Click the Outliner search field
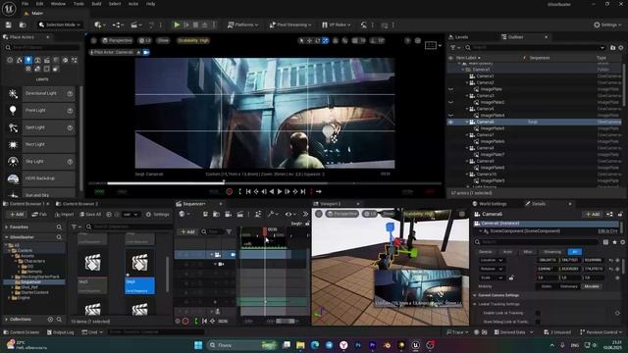This screenshot has width=628, height=353. point(535,48)
